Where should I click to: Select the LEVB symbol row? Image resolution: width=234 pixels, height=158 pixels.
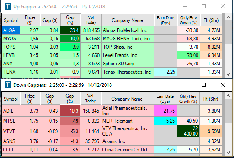11,55
